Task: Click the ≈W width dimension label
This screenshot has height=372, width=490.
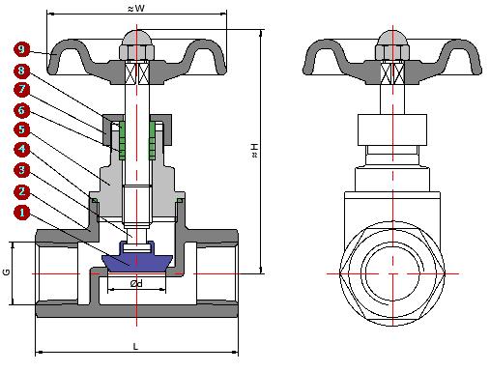Action: (136, 8)
